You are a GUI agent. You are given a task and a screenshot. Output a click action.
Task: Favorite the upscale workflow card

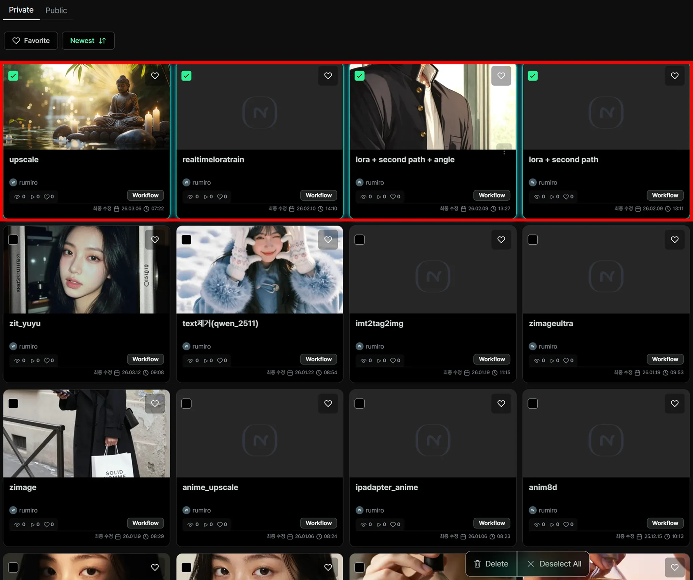point(155,76)
